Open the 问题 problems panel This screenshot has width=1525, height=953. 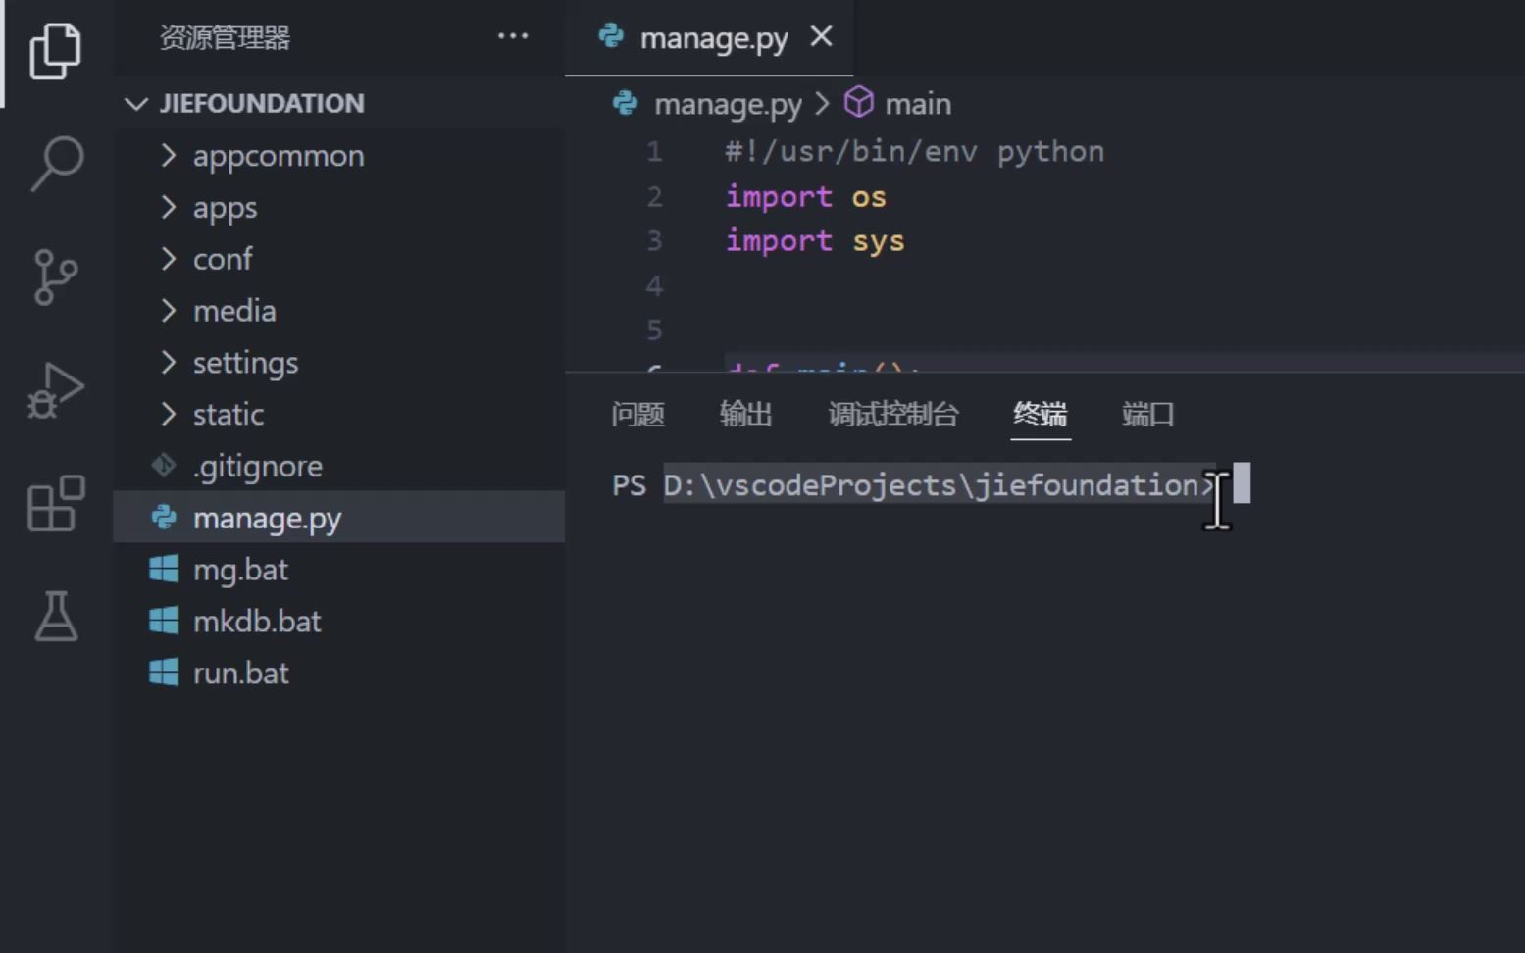pos(637,415)
